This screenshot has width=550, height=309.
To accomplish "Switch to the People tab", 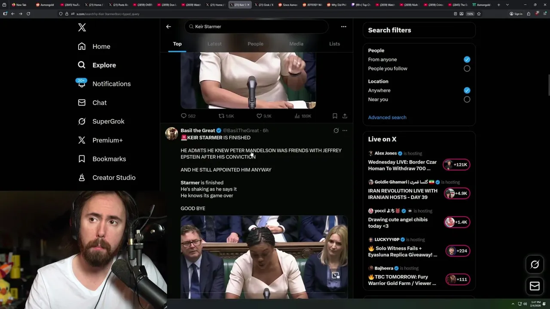I will click(255, 44).
